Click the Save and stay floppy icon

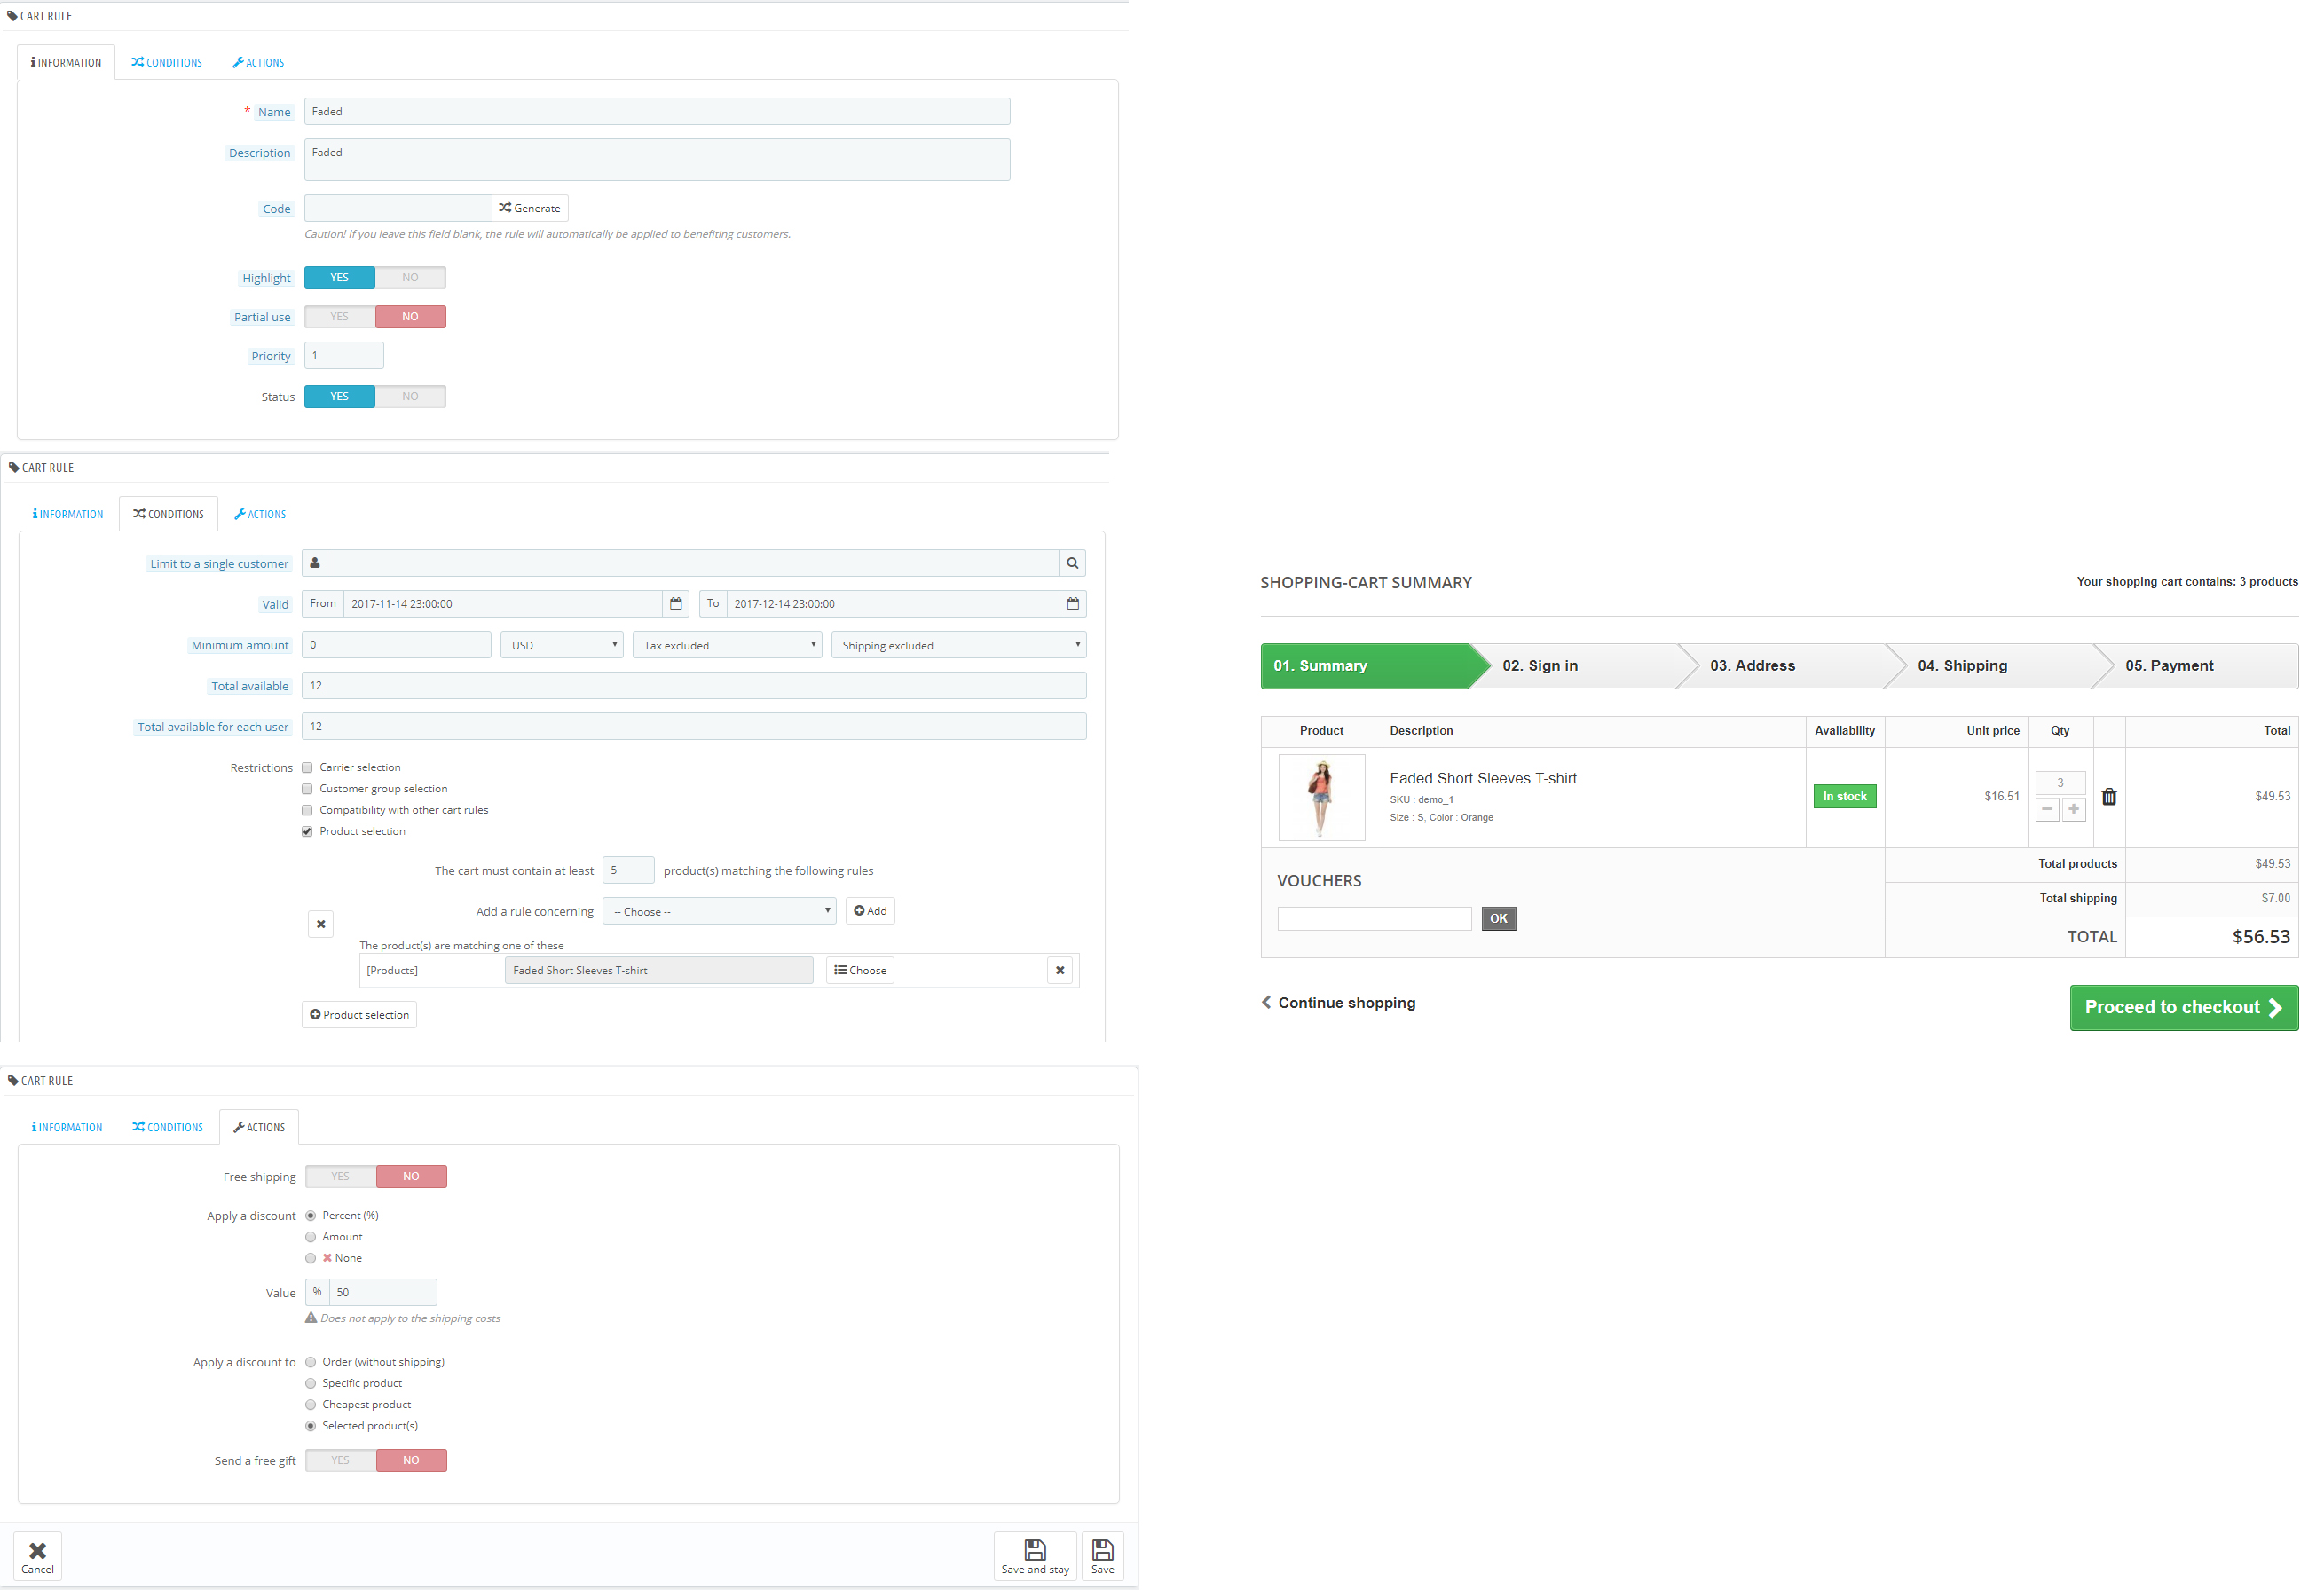tap(1035, 1556)
